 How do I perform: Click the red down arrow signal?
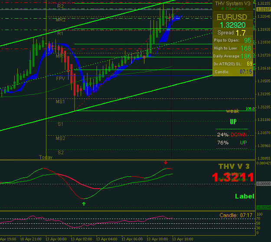pyautogui.click(x=166, y=162)
